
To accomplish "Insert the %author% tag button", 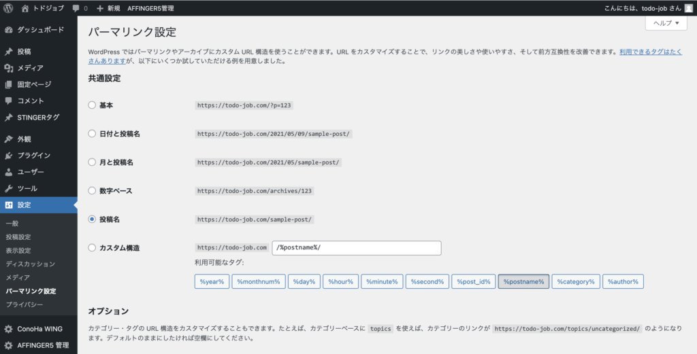I will [623, 282].
